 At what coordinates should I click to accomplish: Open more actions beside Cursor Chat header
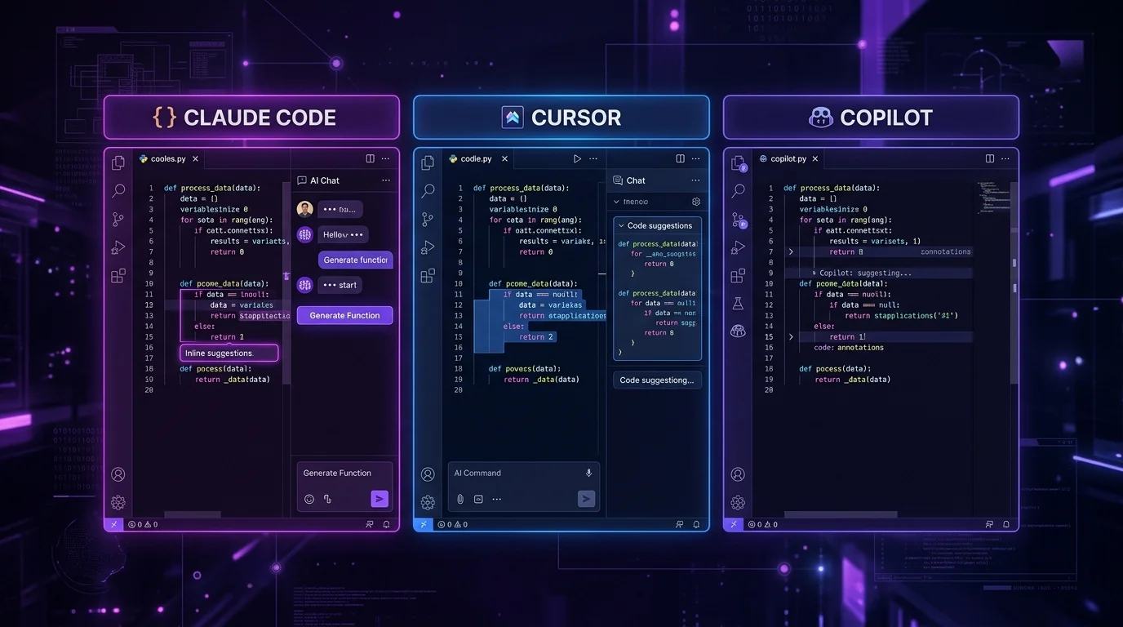click(695, 180)
